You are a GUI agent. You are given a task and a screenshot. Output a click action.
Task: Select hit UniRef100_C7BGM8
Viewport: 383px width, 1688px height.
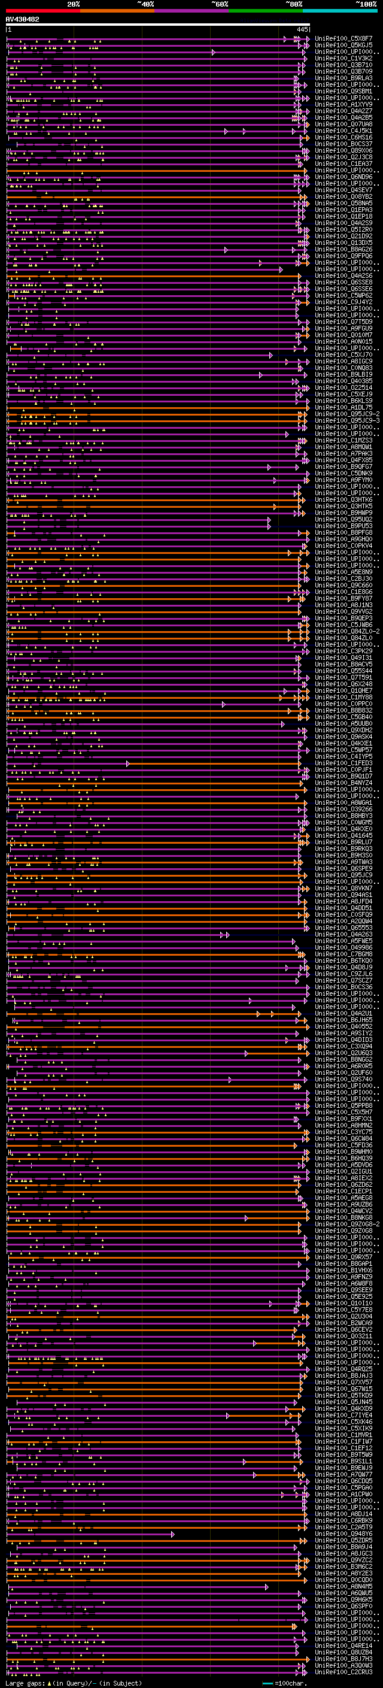(x=344, y=954)
